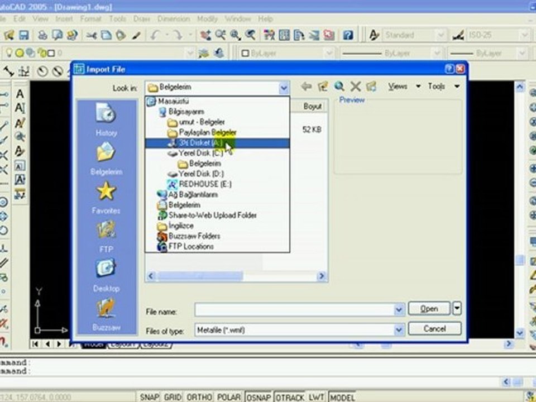Select 3½ Disket (A:) in the list
Image resolution: width=536 pixels, height=402 pixels.
[217, 143]
